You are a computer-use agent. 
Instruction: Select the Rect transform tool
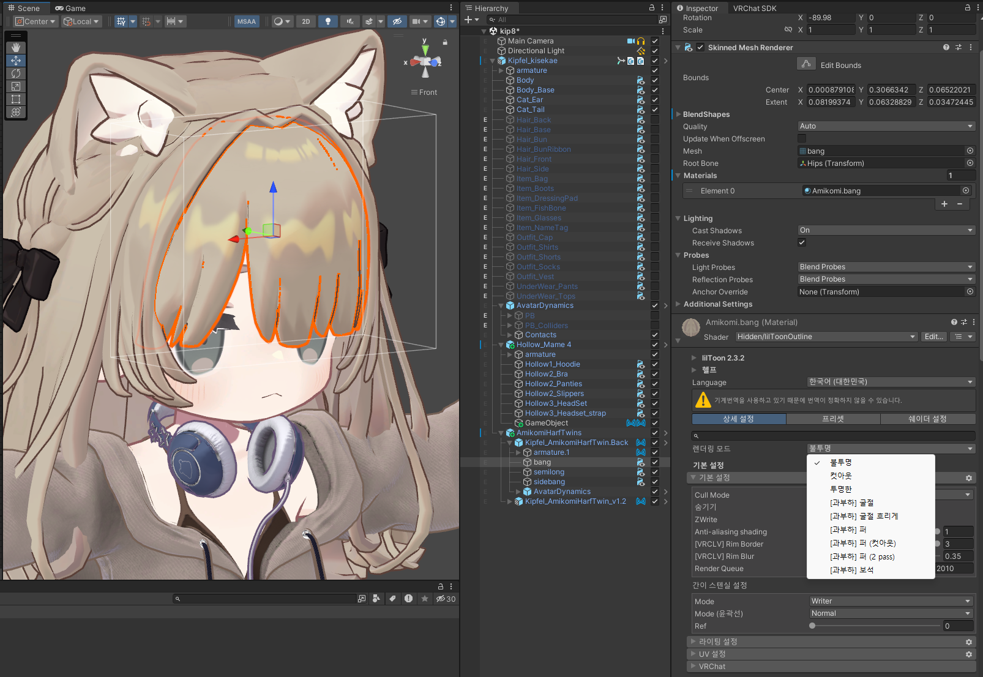16,99
